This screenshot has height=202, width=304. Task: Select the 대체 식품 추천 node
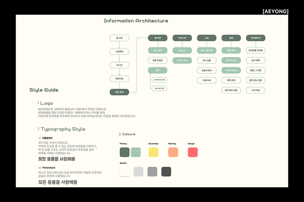tap(207, 50)
